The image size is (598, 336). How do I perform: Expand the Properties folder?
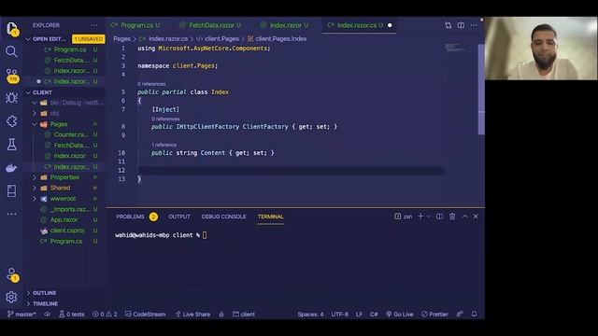[x=35, y=177]
